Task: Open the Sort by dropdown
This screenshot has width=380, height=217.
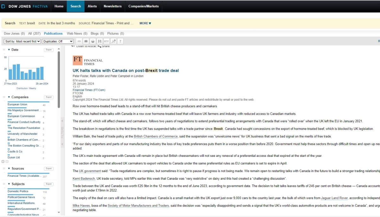Action: pyautogui.click(x=22, y=41)
